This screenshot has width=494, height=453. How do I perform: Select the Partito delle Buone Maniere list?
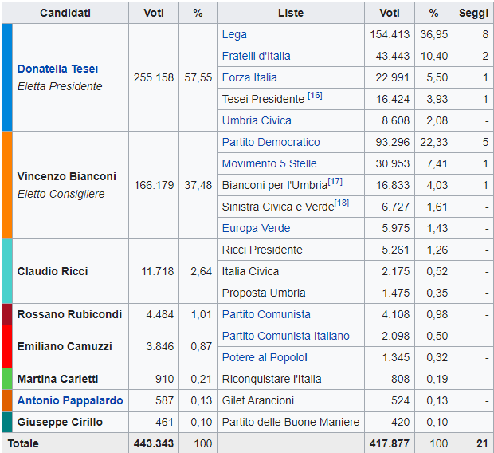(x=291, y=422)
